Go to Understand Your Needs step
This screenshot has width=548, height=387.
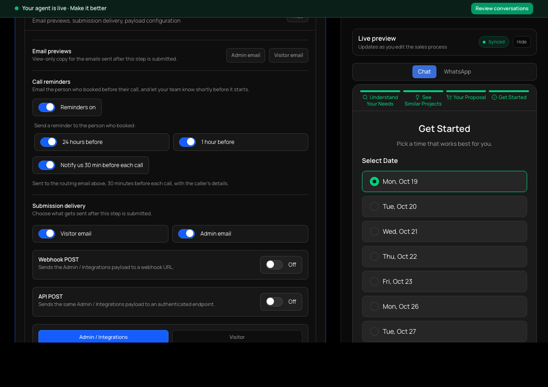click(380, 99)
